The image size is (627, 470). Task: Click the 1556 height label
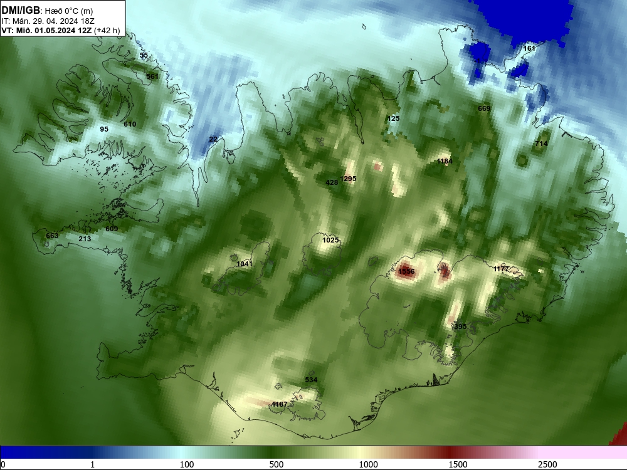(x=407, y=272)
